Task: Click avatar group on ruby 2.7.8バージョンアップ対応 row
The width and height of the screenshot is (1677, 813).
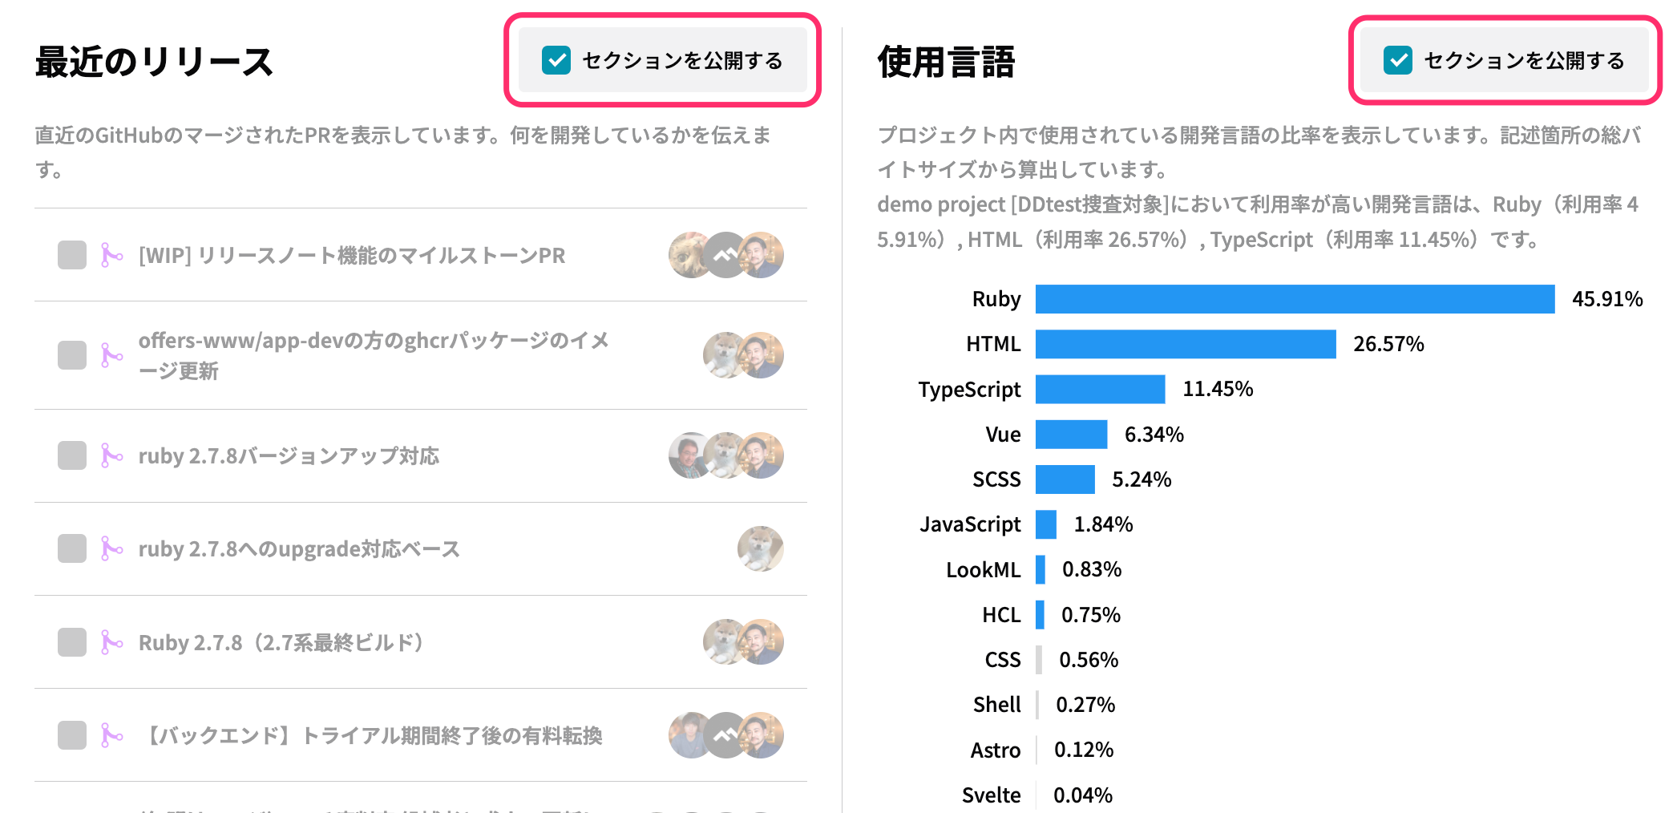Action: click(726, 455)
